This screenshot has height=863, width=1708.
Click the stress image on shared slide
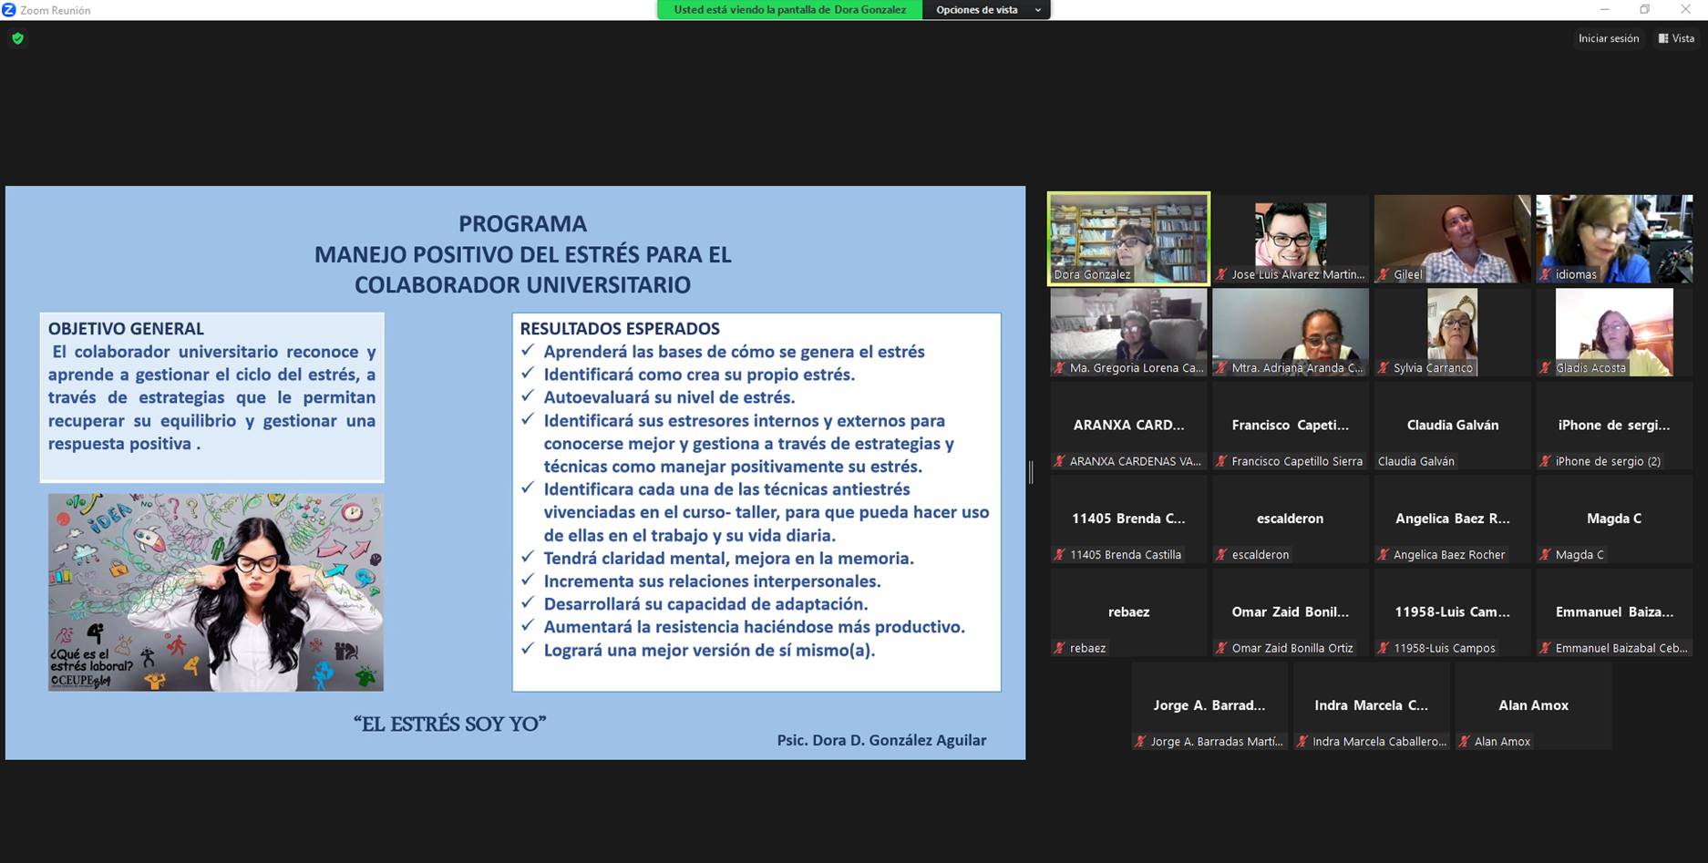216,591
